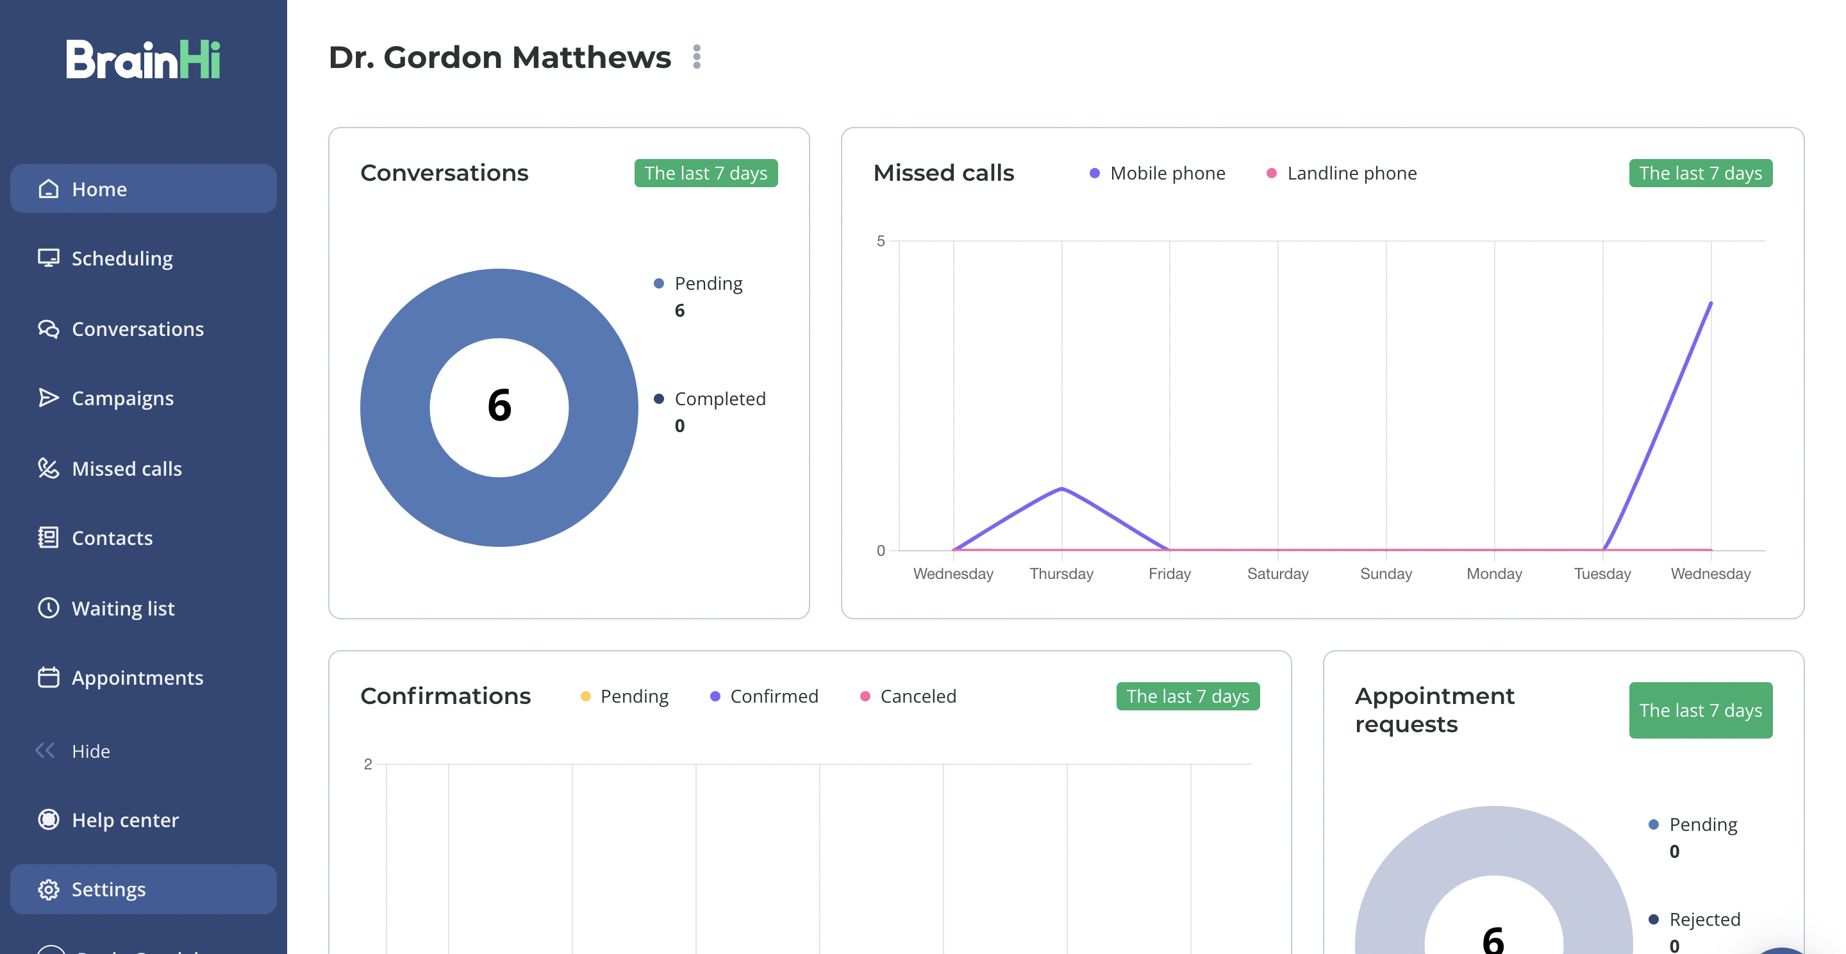Click the Waiting list clock icon

click(x=48, y=608)
